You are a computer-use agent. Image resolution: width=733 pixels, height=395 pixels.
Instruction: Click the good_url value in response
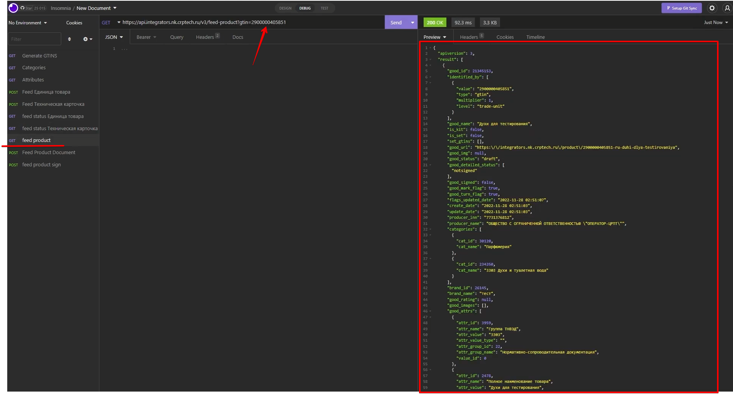[577, 148]
